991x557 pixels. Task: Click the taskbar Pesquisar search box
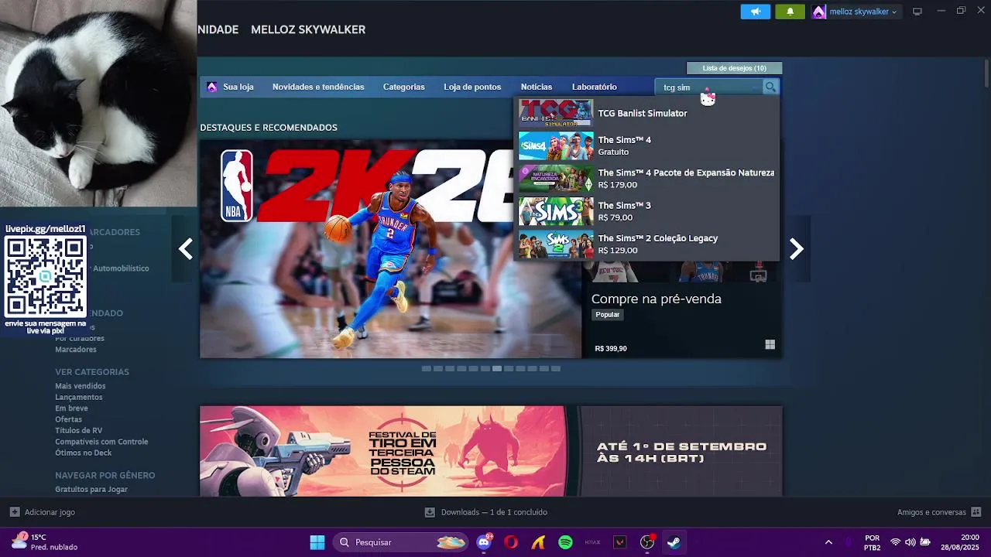click(402, 542)
